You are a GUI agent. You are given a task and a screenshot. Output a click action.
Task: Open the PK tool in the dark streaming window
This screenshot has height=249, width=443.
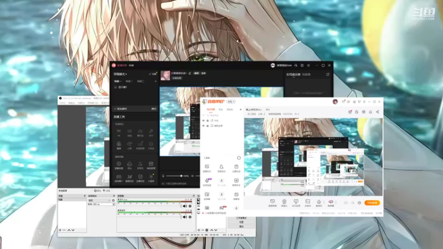click(119, 132)
